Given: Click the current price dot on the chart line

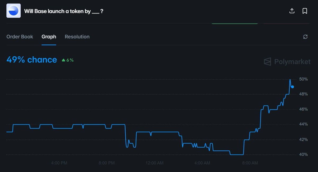Looking at the screenshot, I should pyautogui.click(x=293, y=87).
